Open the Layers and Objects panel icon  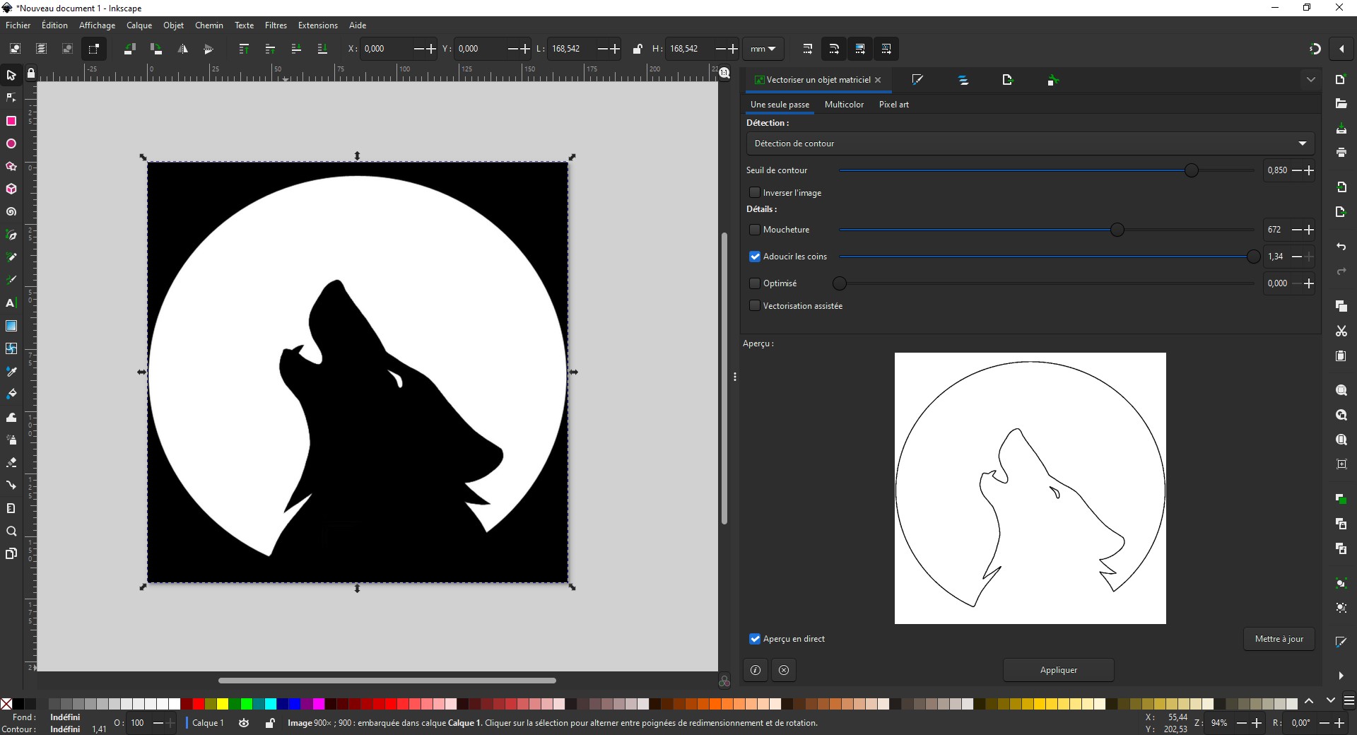(x=963, y=80)
